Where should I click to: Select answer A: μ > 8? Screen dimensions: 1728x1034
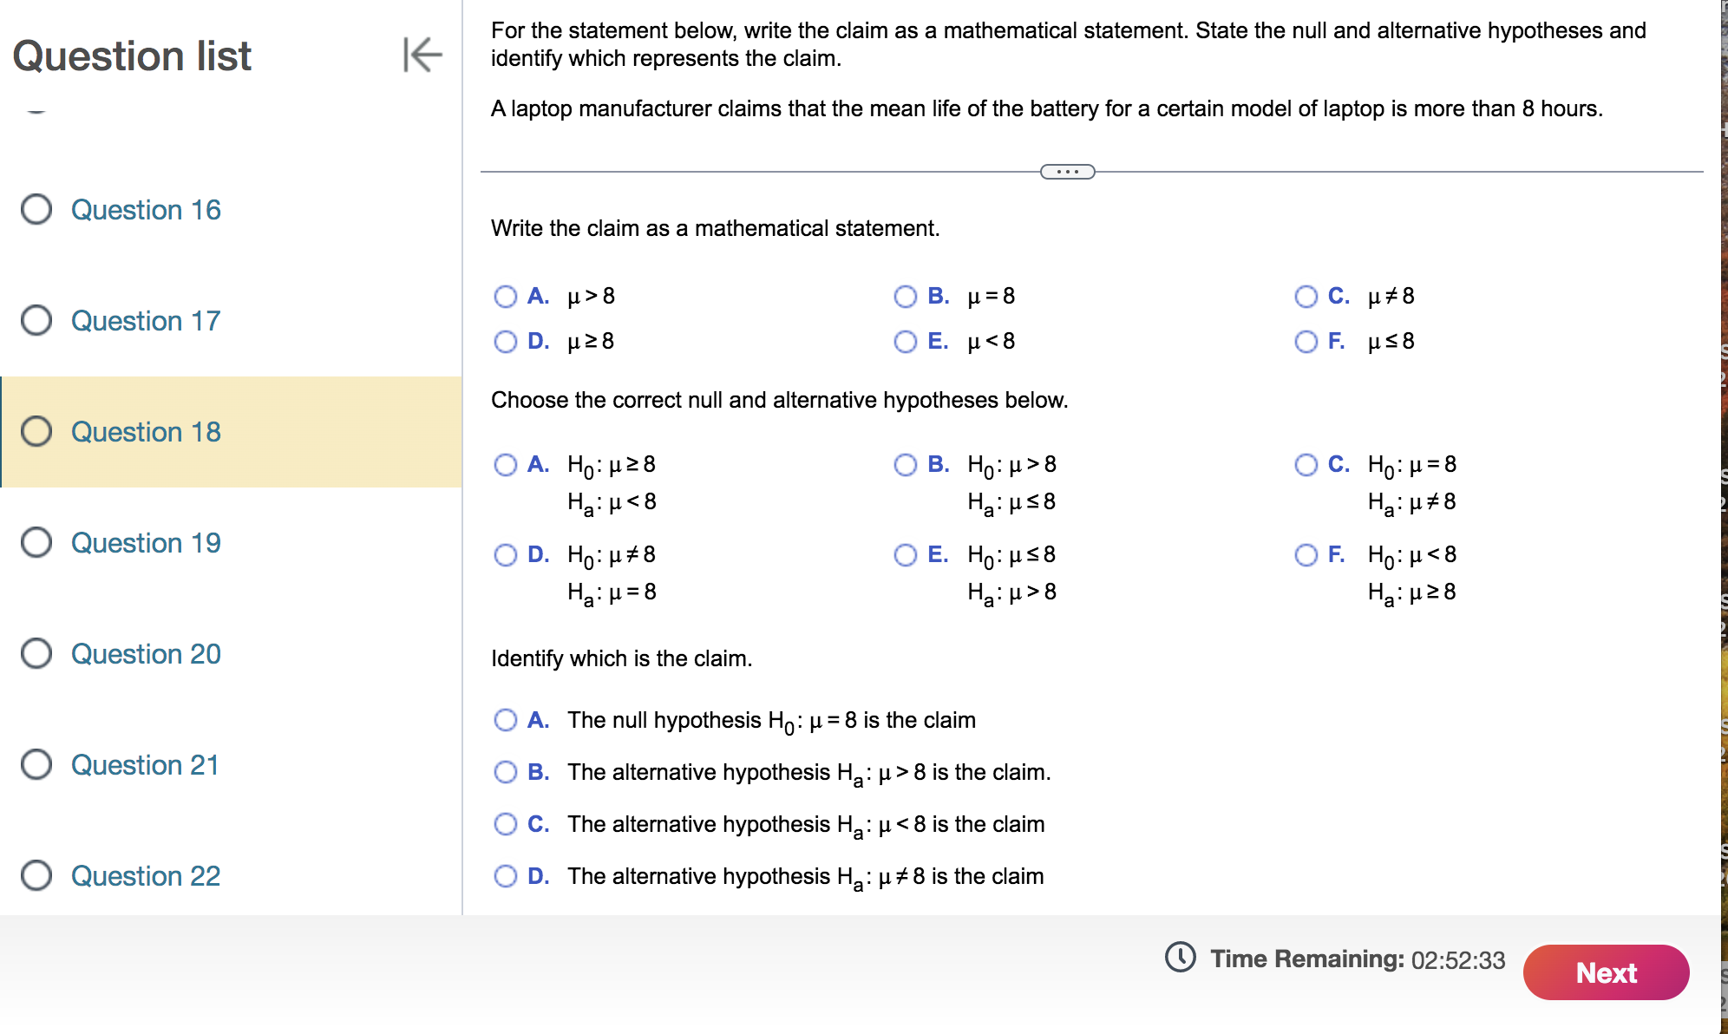pos(506,296)
